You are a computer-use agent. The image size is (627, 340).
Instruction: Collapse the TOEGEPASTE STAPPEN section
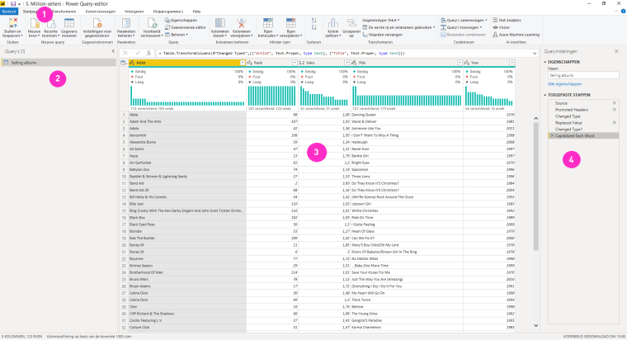point(545,95)
